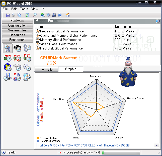Select Processor Global Performance row

(x=97, y=31)
